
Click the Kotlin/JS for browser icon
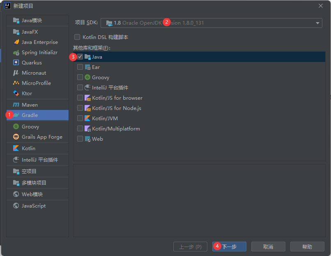[87, 98]
